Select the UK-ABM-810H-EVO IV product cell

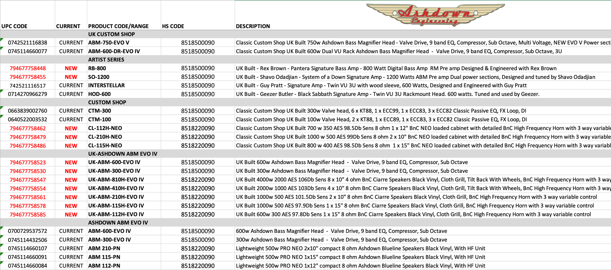(x=116, y=180)
